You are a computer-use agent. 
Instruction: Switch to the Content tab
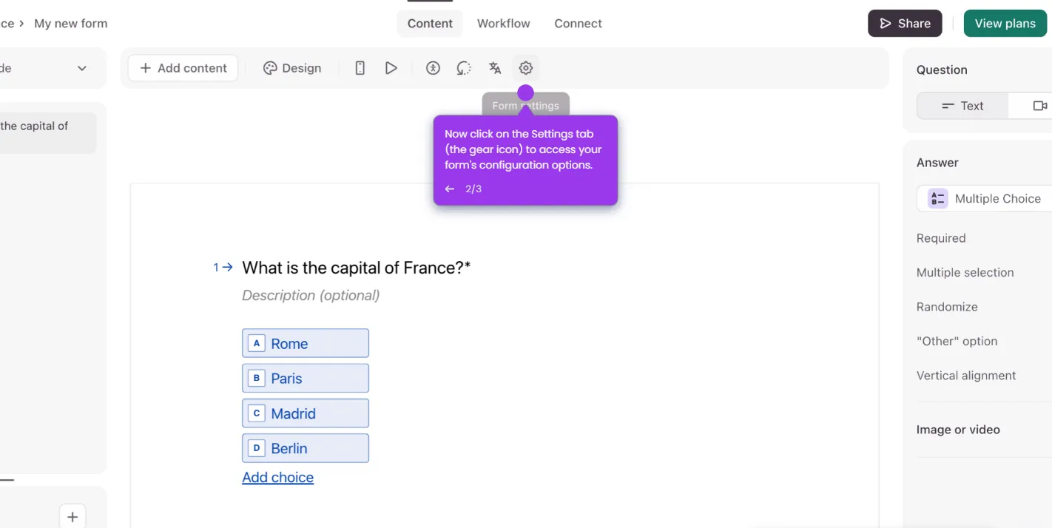(430, 24)
